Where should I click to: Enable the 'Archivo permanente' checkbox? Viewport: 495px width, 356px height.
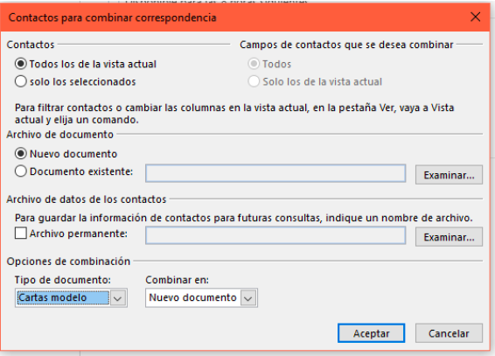(20, 234)
